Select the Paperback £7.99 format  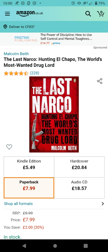(x=29, y=188)
